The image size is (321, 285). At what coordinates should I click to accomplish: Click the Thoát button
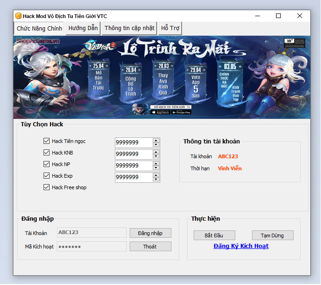pyautogui.click(x=150, y=247)
